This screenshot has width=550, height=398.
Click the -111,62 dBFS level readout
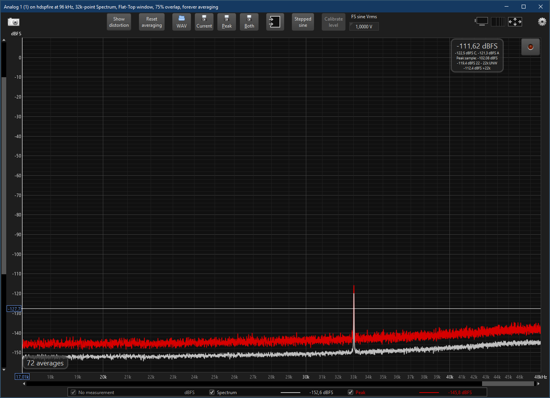477,46
